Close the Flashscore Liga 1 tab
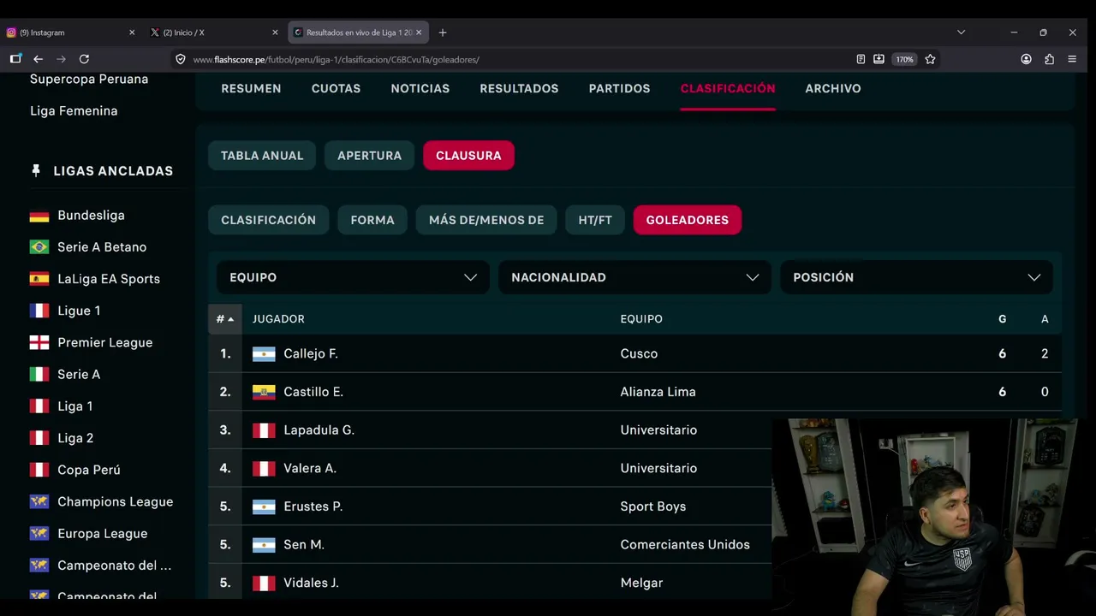 coord(419,33)
